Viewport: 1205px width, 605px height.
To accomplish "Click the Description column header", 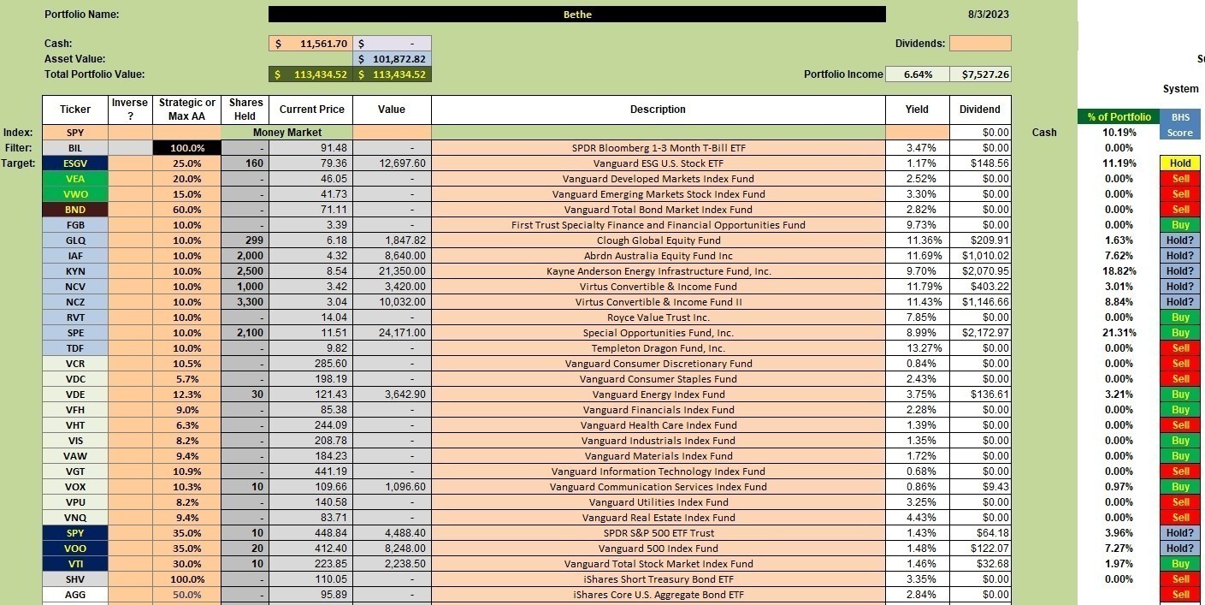I will (x=659, y=110).
